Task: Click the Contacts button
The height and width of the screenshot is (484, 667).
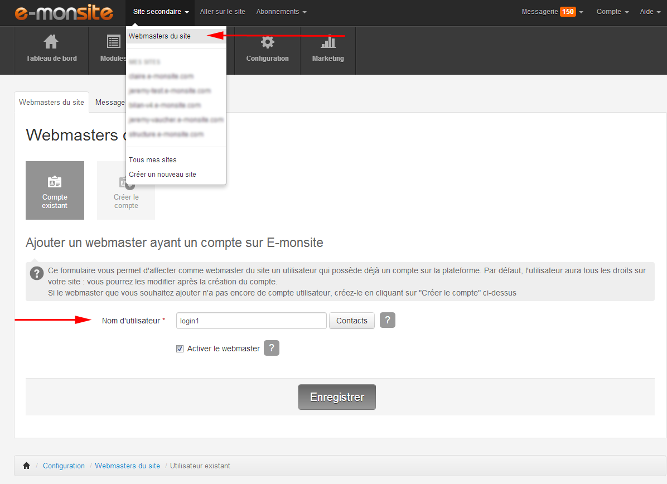Action: [352, 321]
